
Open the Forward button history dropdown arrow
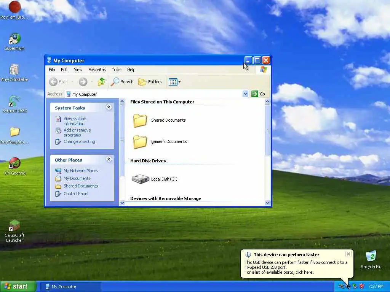click(x=92, y=82)
